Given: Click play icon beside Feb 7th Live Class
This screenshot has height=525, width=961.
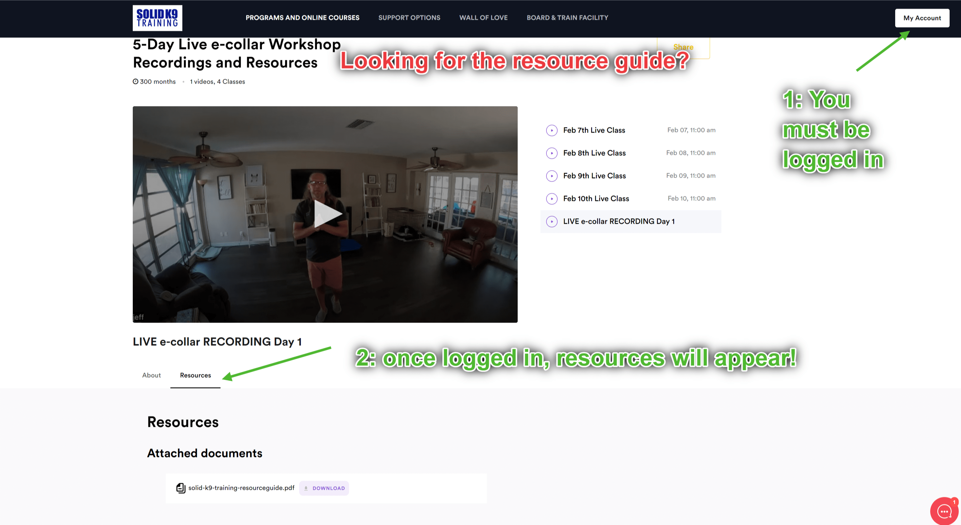Looking at the screenshot, I should coord(551,130).
